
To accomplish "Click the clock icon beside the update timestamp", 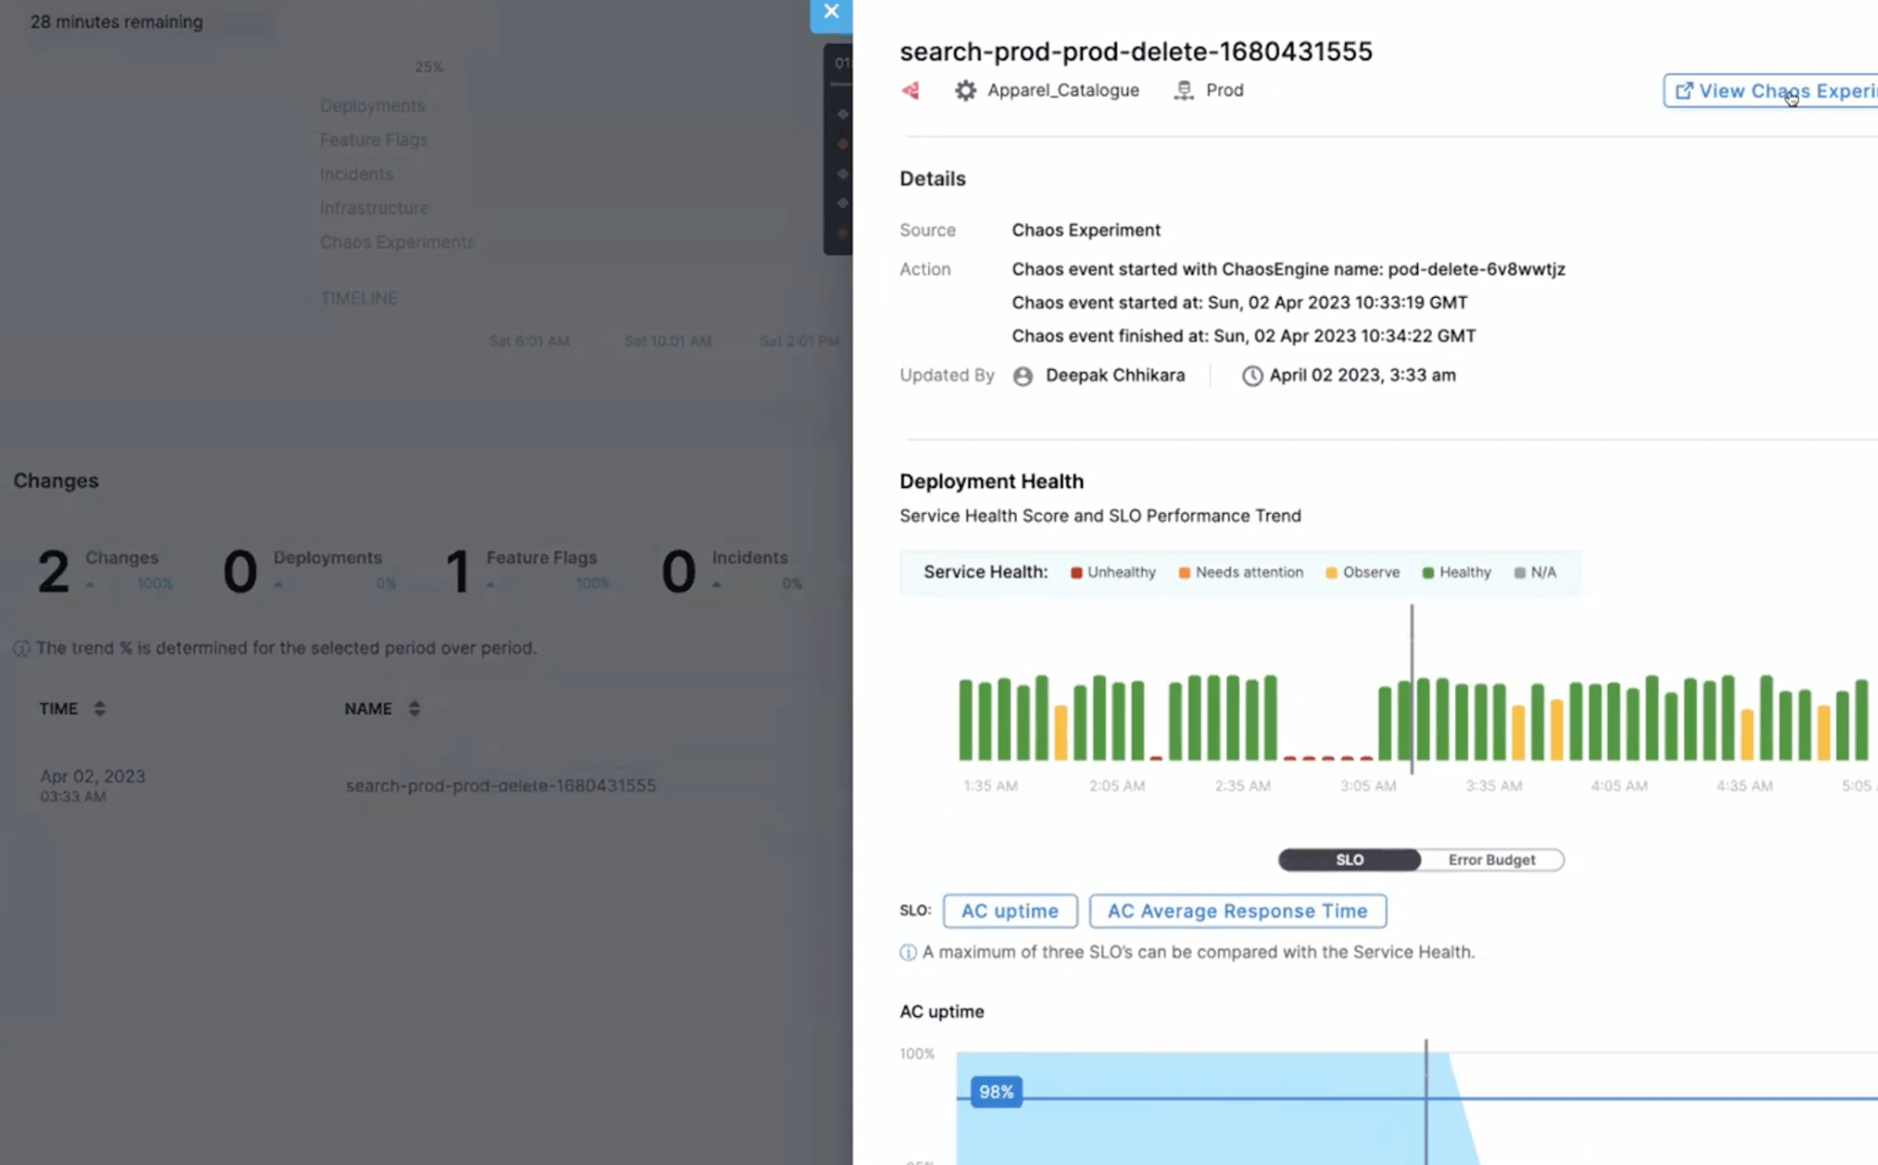I will pos(1254,375).
